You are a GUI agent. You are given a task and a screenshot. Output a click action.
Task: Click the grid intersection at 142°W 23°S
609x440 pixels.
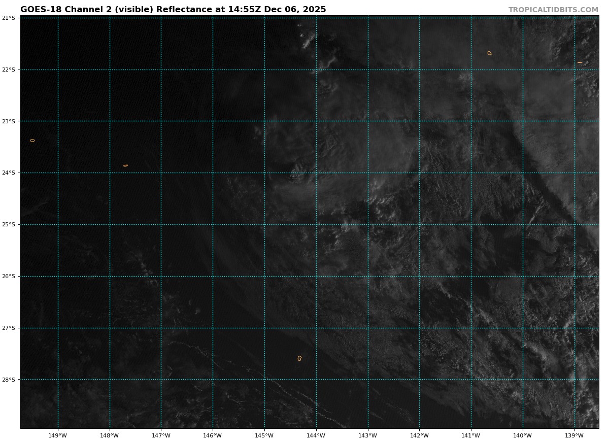pyautogui.click(x=419, y=121)
